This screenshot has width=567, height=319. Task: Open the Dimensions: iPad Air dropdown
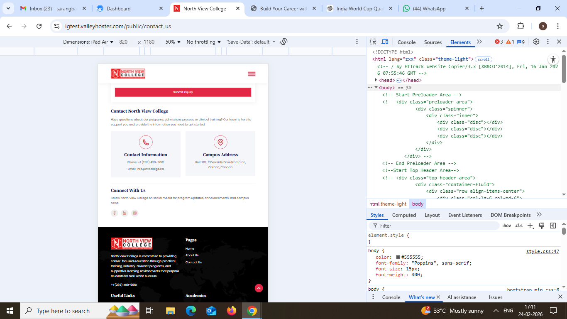[88, 42]
